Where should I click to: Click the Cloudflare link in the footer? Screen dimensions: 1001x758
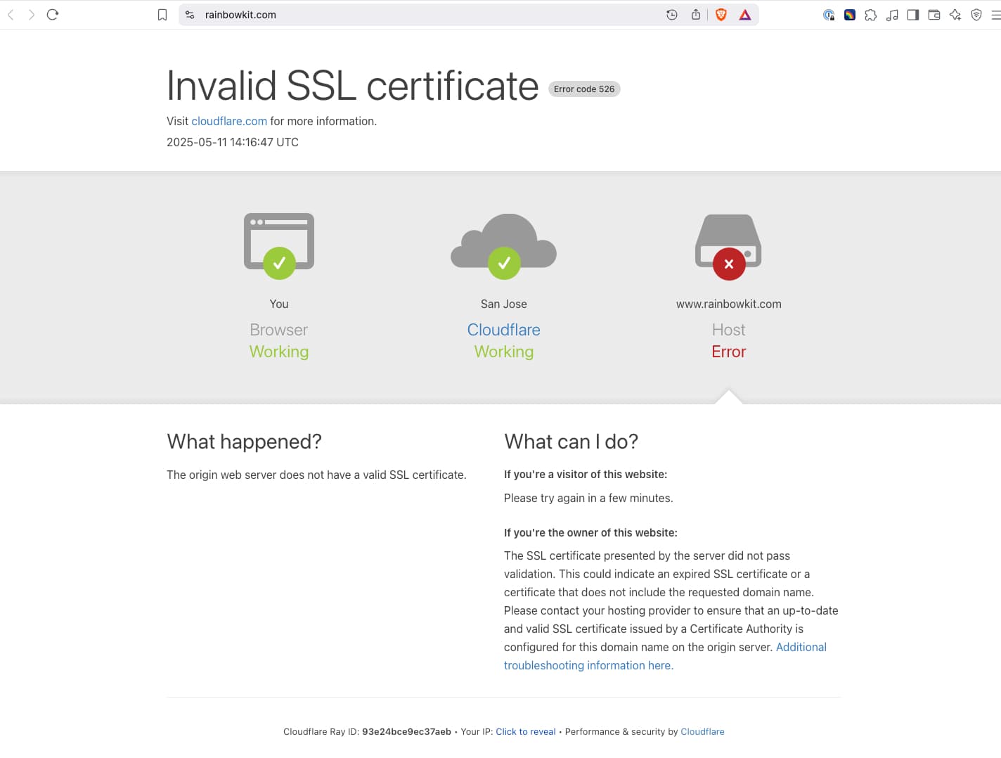[702, 731]
